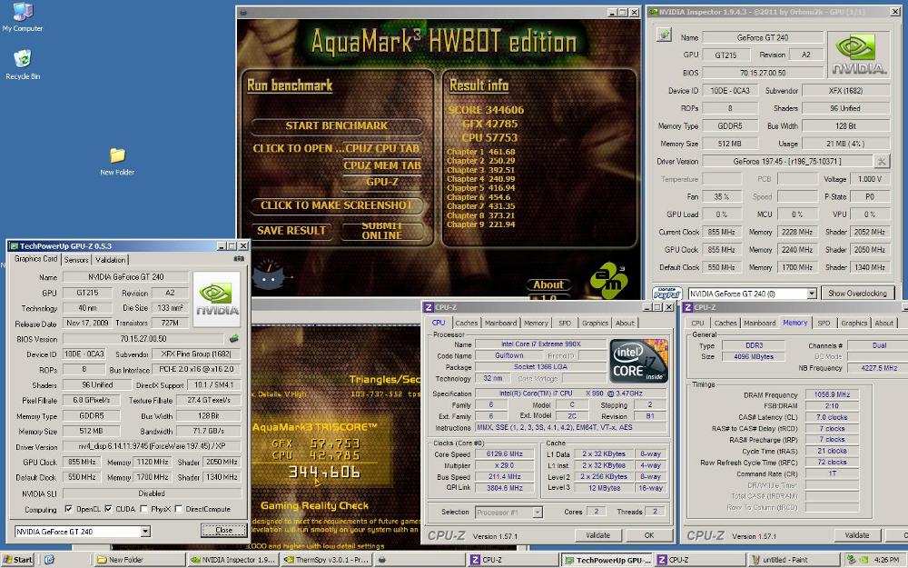Select the New Folder icon on desktop
Image resolution: width=908 pixels, height=568 pixels.
click(x=117, y=162)
